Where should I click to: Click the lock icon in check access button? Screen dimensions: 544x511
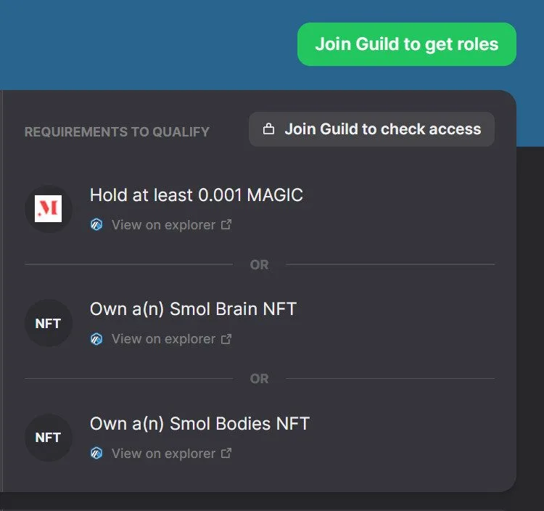tap(268, 129)
